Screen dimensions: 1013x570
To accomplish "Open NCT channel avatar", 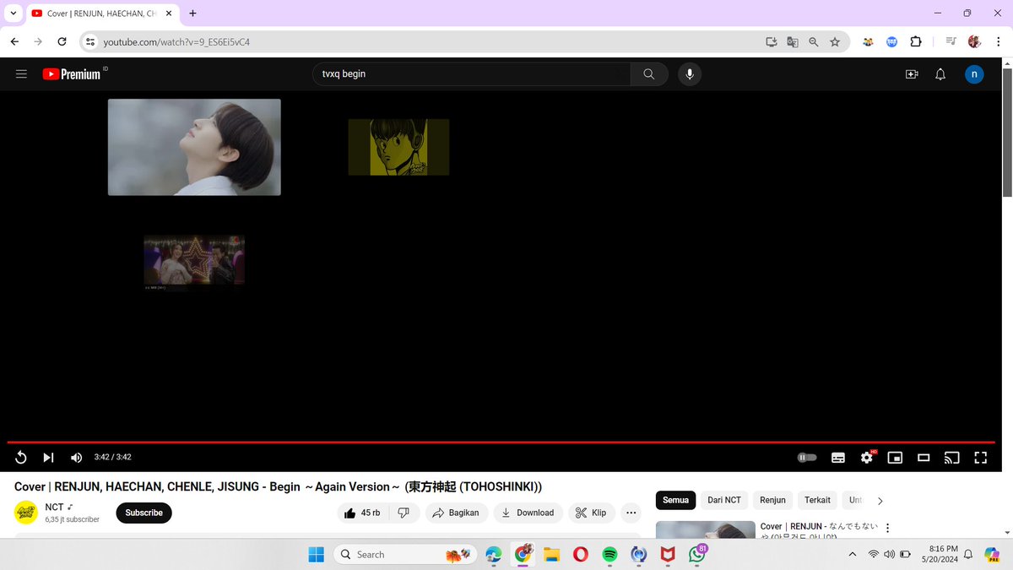I will [26, 513].
